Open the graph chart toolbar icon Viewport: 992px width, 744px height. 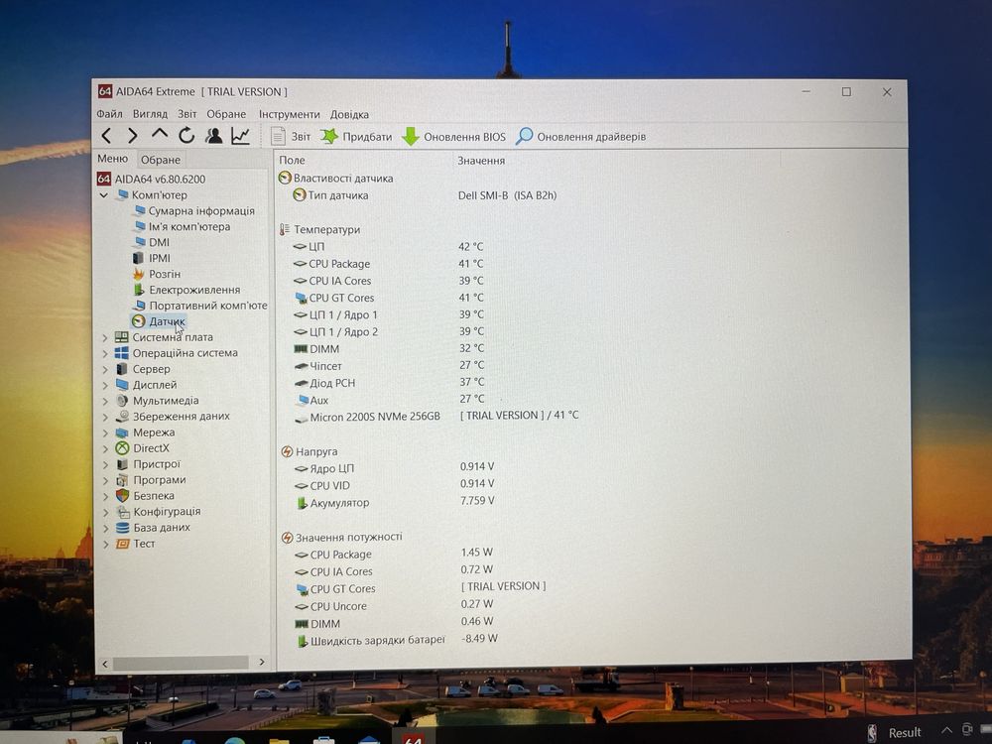pyautogui.click(x=240, y=135)
